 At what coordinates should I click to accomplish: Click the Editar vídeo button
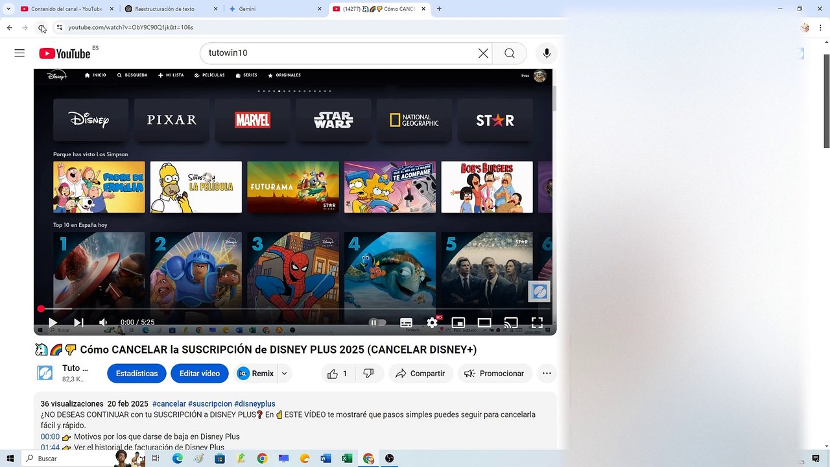tap(200, 374)
